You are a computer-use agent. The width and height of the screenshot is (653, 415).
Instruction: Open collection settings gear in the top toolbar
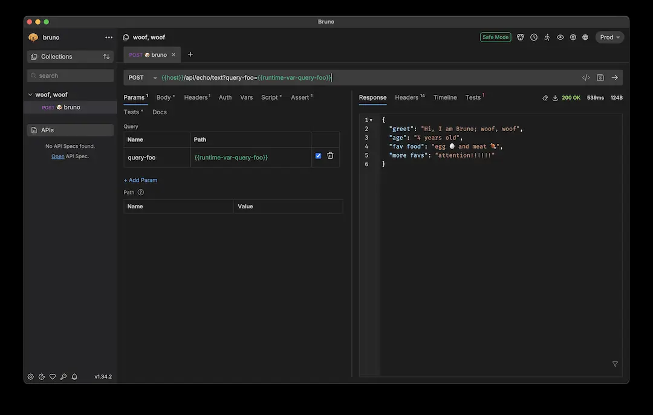[573, 37]
